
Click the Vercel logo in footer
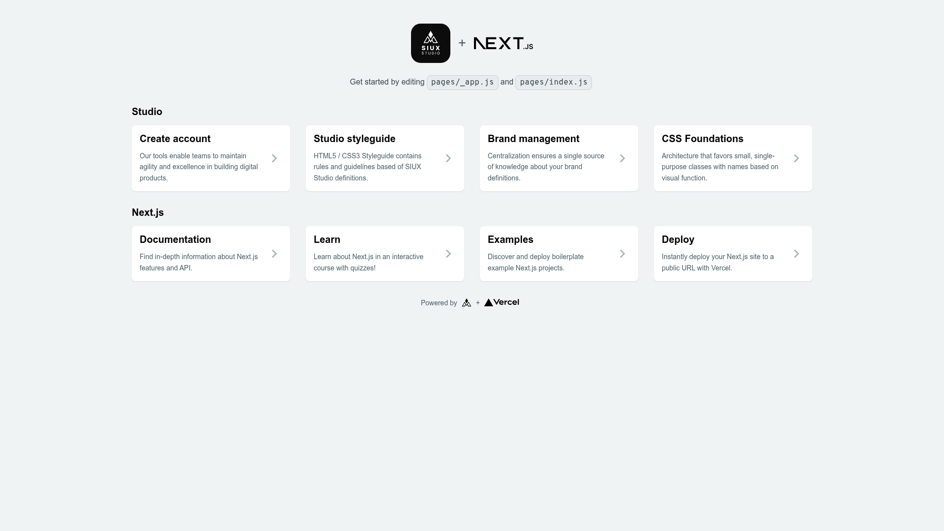click(x=501, y=302)
